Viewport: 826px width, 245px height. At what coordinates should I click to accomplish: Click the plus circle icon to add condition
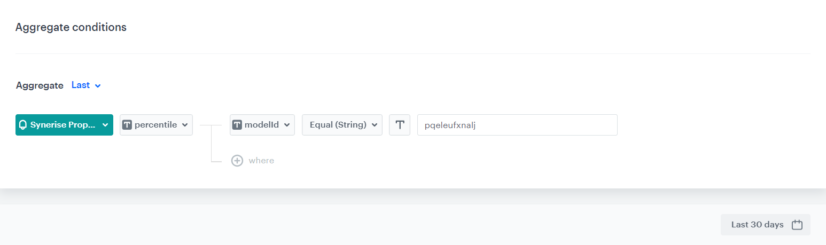pos(237,161)
